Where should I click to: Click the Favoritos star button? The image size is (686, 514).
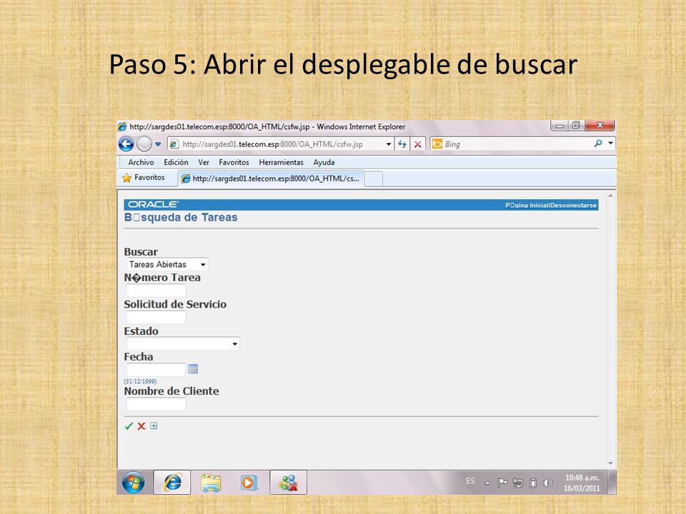(144, 178)
